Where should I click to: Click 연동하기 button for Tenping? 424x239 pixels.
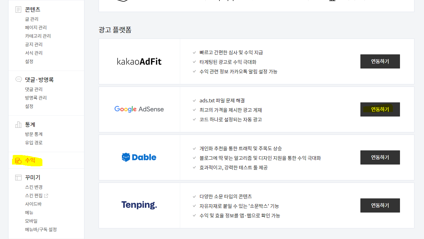380,205
